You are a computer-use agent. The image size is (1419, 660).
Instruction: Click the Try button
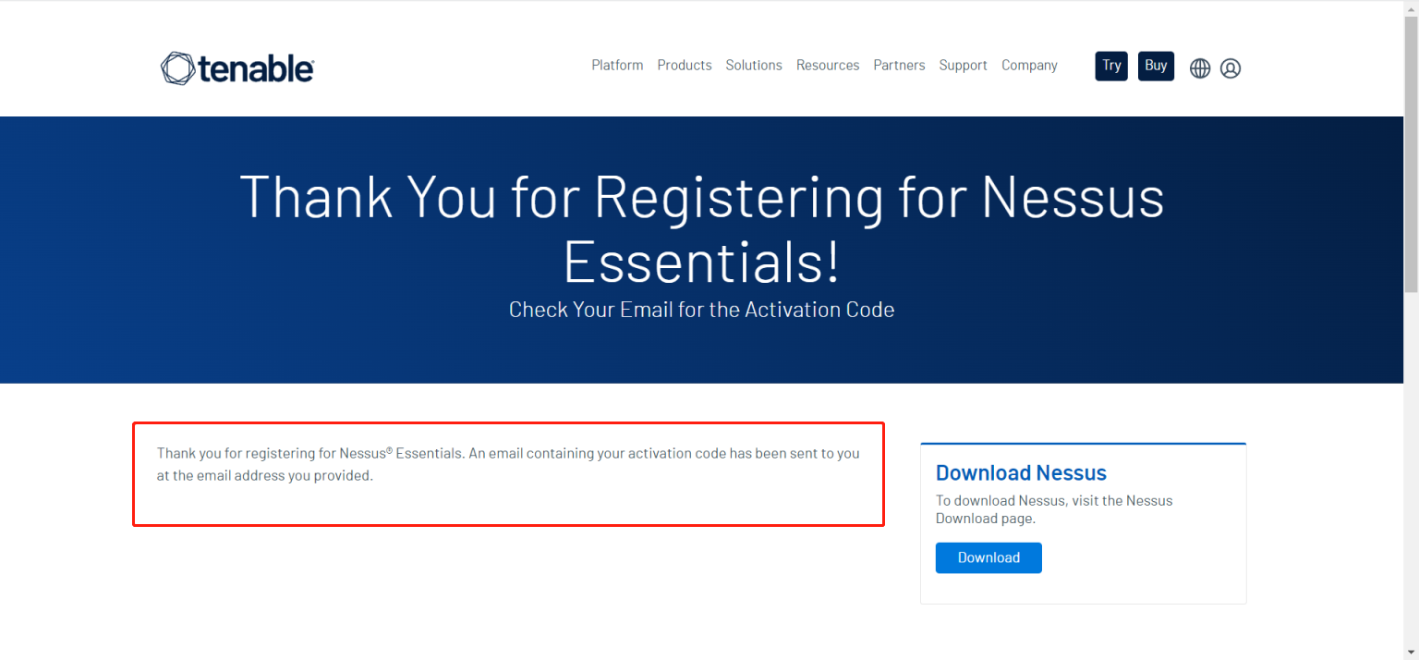coord(1111,66)
